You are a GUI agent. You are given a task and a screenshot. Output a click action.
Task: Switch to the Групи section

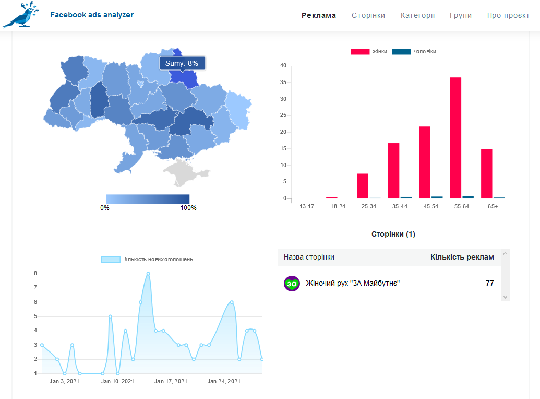click(461, 15)
